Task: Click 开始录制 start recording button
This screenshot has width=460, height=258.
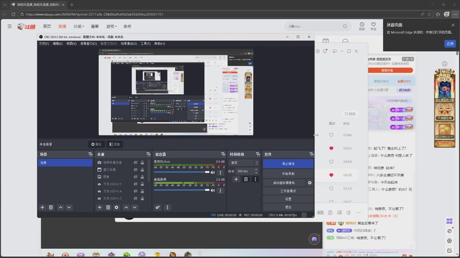Action: (x=288, y=174)
